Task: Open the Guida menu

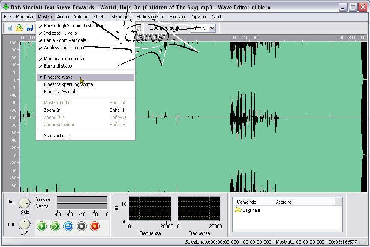Action: pos(217,17)
